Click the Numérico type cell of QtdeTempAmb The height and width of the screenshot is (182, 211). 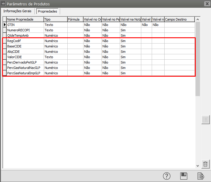click(56, 36)
